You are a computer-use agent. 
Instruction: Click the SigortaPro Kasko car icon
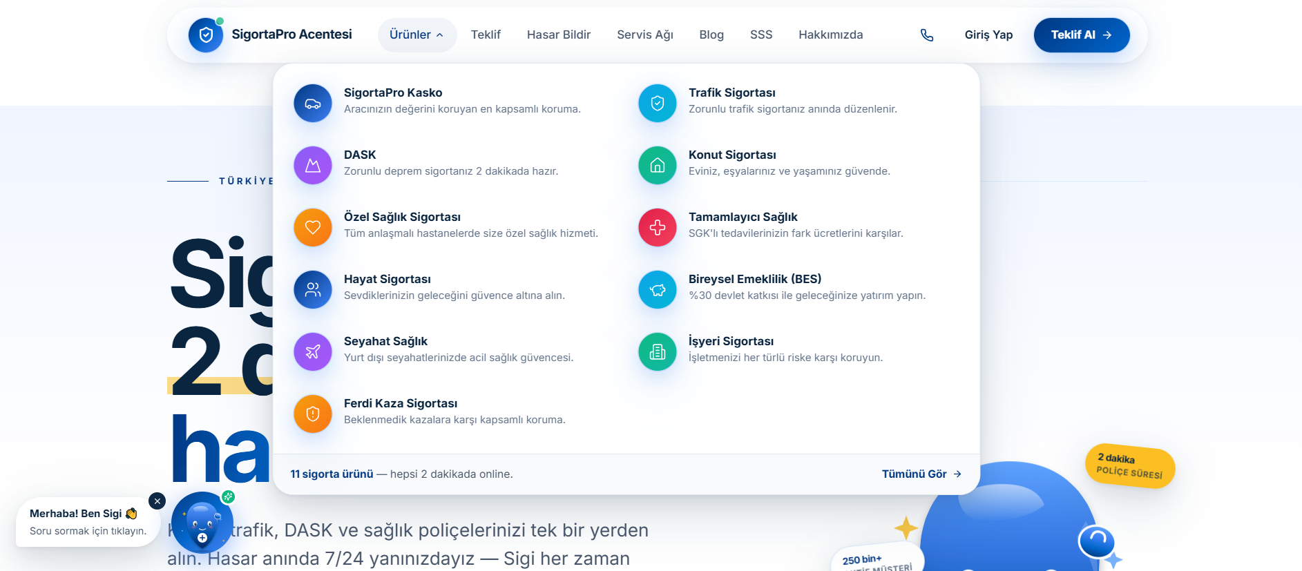[x=313, y=104]
